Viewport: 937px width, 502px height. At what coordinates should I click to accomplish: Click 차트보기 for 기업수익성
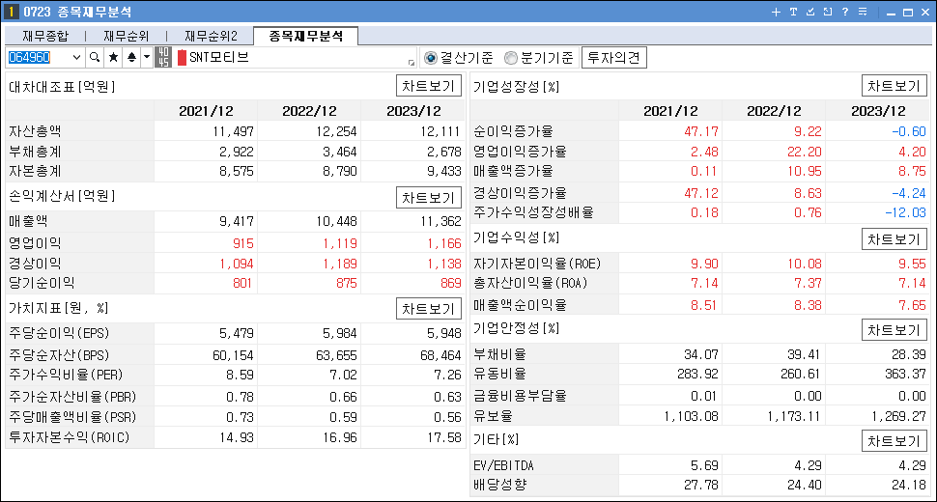[894, 239]
